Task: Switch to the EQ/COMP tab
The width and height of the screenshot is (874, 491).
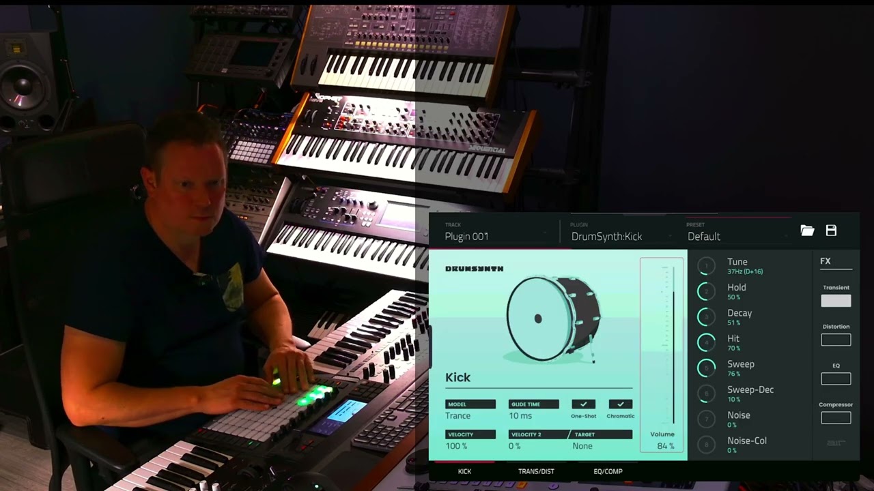Action: pyautogui.click(x=608, y=471)
